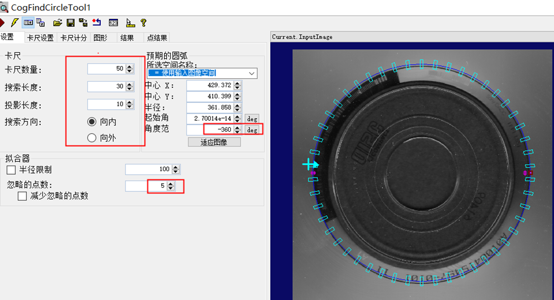The width and height of the screenshot is (554, 300).
Task: Click the cyan arrow handle on the circle
Action: tap(310, 164)
